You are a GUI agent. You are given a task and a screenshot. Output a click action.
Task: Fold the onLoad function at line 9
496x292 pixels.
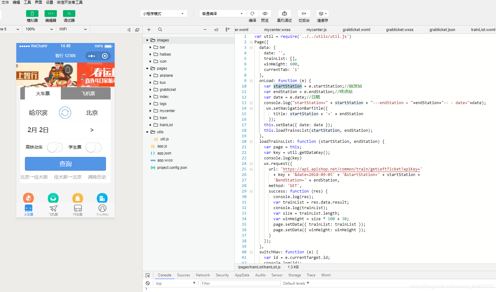coord(251,81)
